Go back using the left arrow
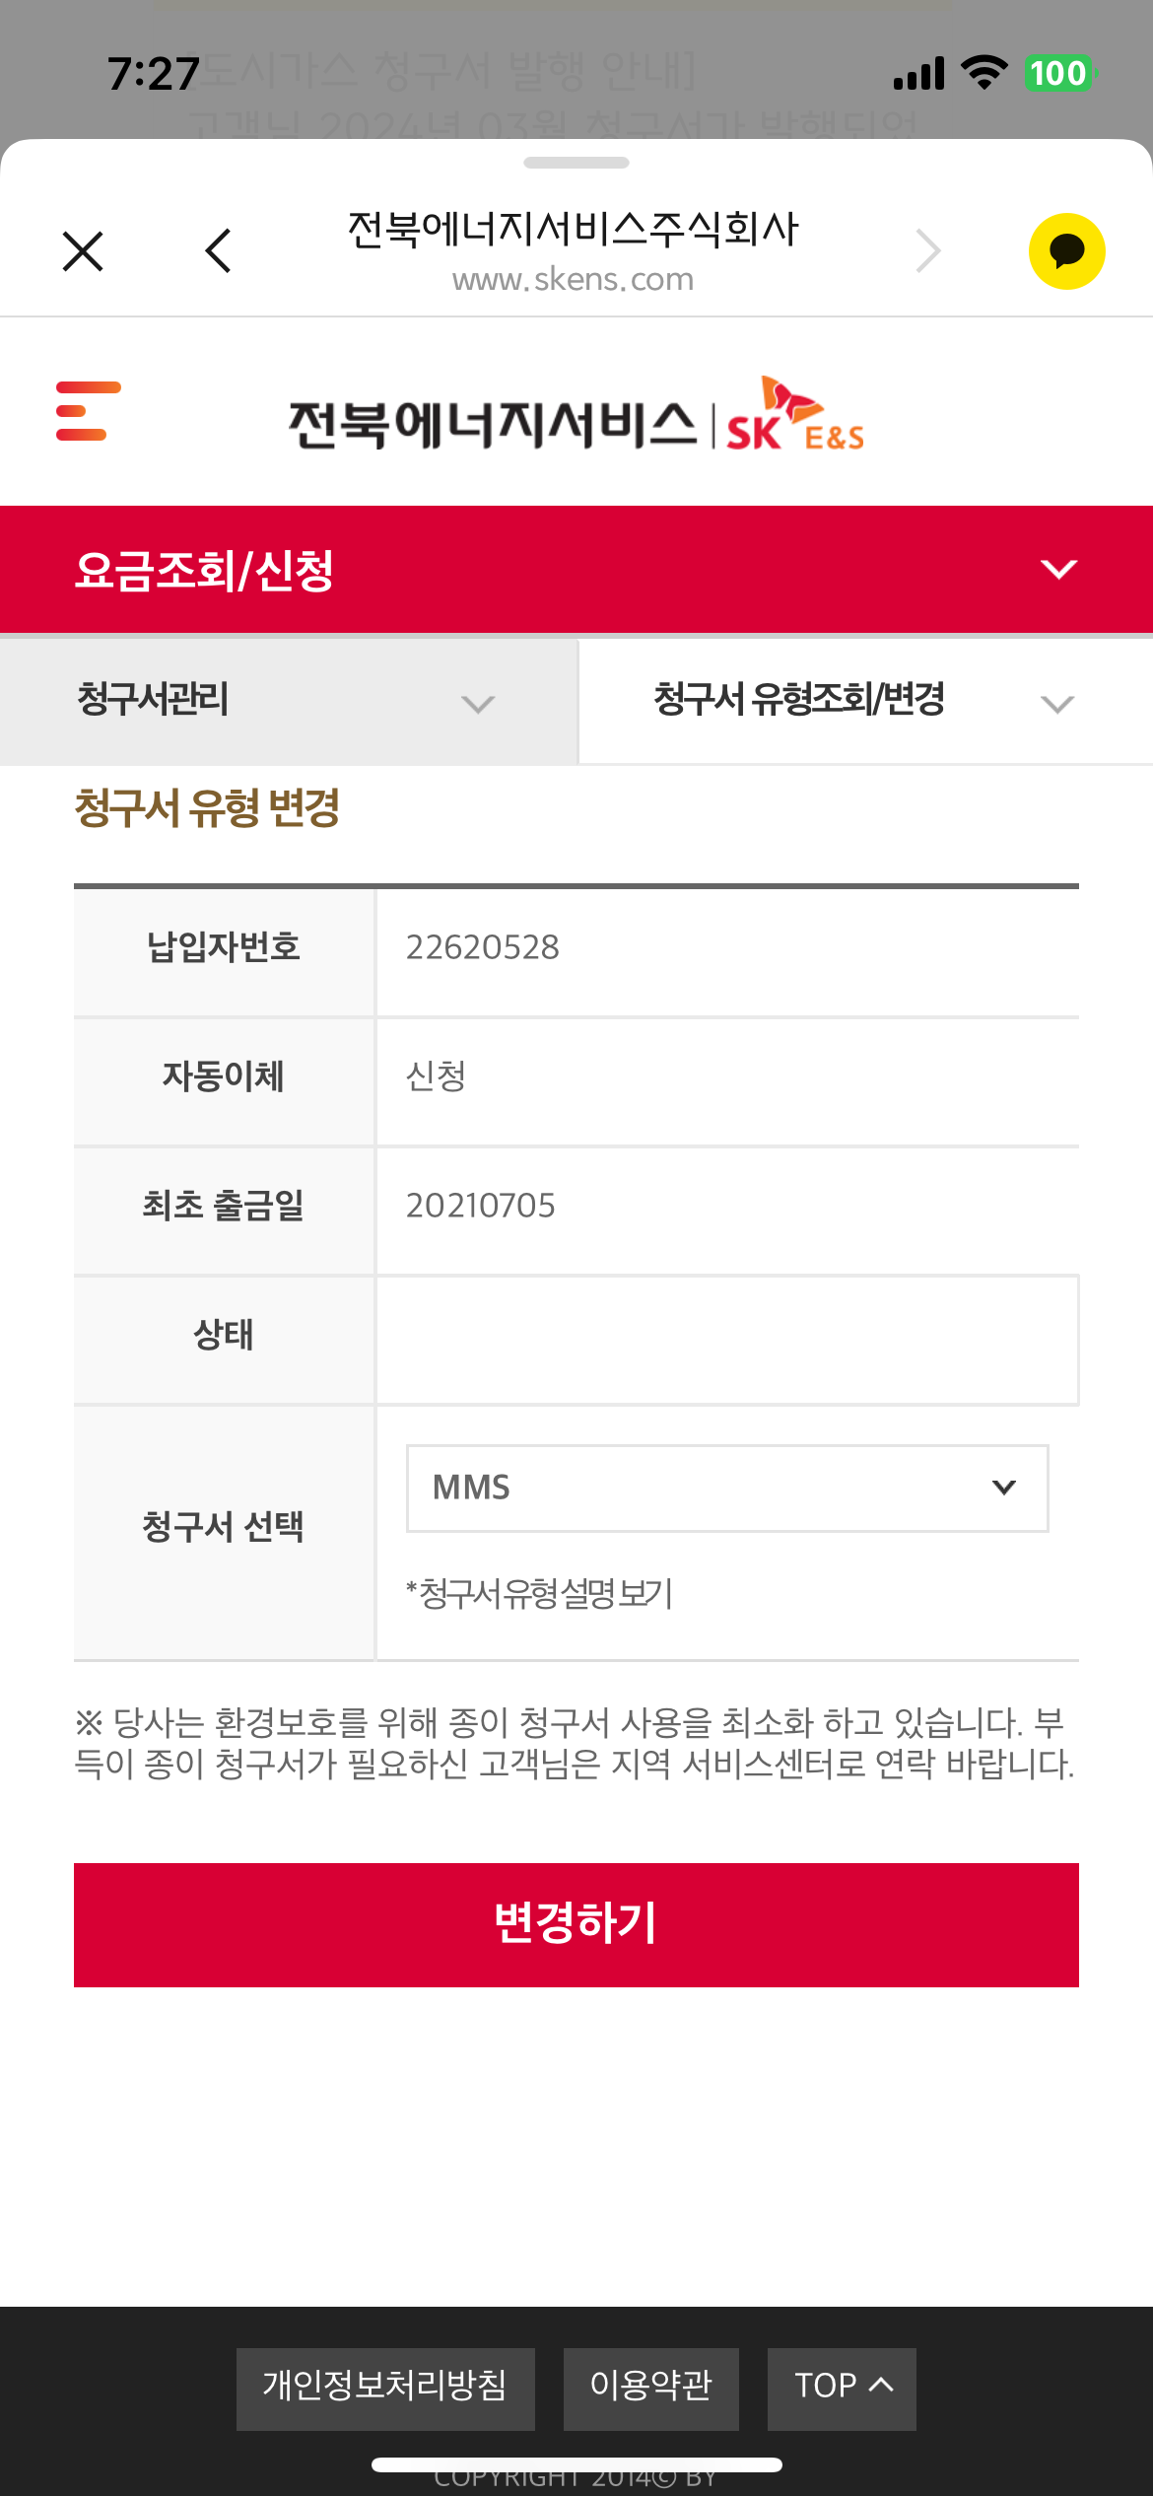This screenshot has height=2496, width=1153. 219,251
